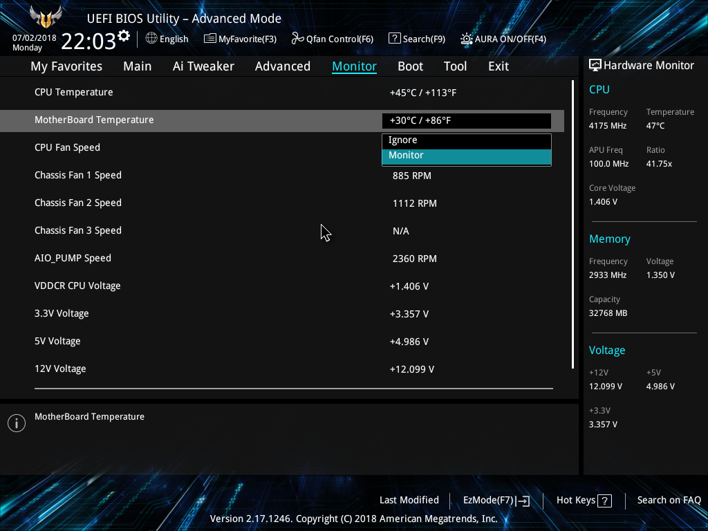Image resolution: width=708 pixels, height=531 pixels.
Task: Click the N/A value for Chassis Fan 3
Action: pyautogui.click(x=400, y=231)
